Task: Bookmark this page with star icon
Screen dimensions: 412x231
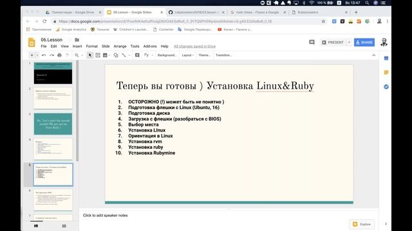Action: click(x=323, y=21)
